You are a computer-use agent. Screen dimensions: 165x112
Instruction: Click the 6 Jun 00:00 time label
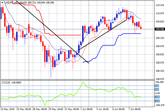118,109
